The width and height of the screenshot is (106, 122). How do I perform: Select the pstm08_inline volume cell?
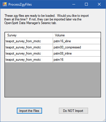[77, 53]
